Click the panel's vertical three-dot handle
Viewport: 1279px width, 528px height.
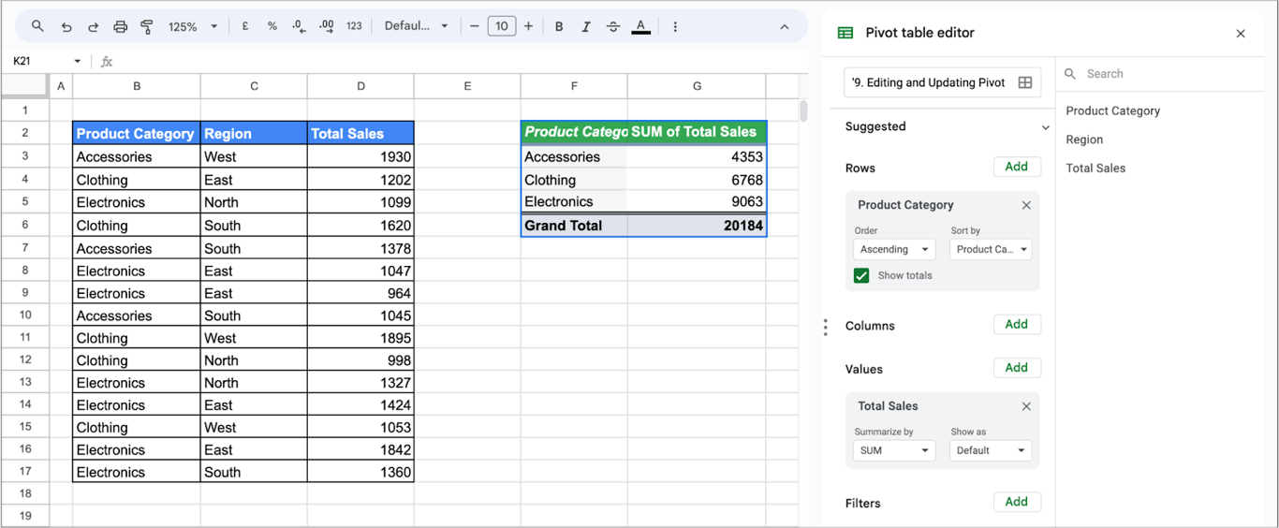click(825, 327)
